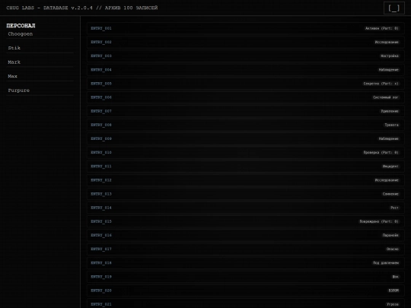Open Purpure personnel profile

pyautogui.click(x=40, y=90)
